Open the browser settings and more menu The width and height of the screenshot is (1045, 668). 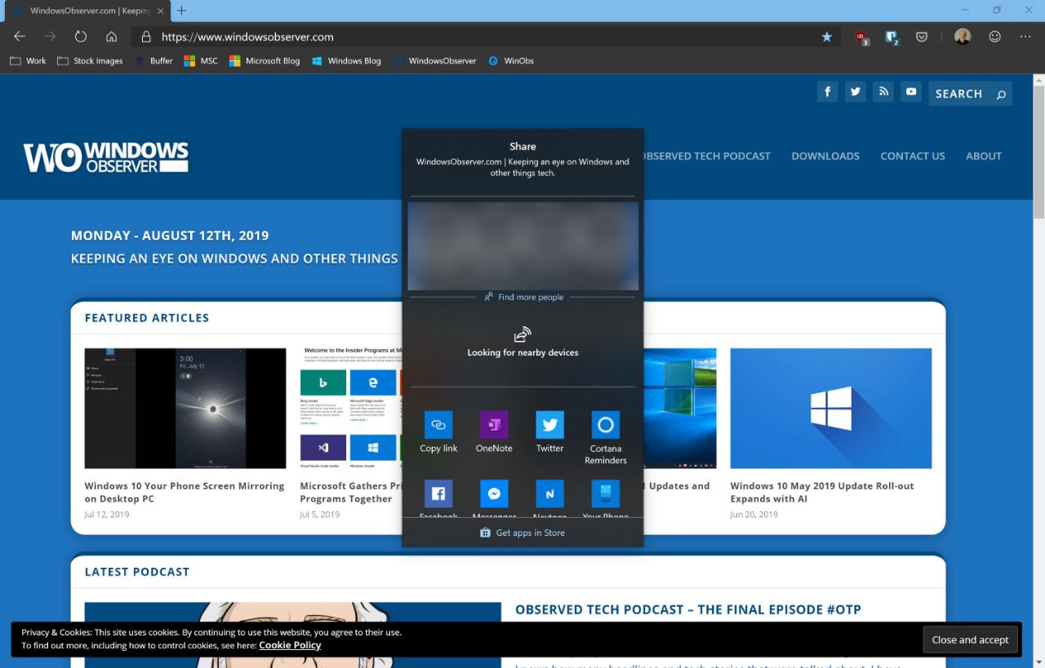tap(1025, 37)
